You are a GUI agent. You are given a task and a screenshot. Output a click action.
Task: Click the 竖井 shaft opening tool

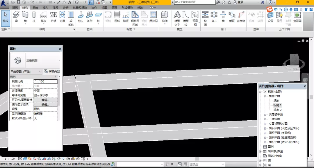(x=214, y=17)
